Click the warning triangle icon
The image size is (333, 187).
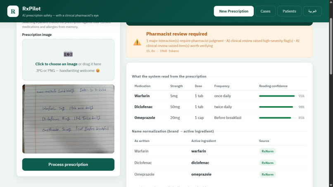pos(137,42)
